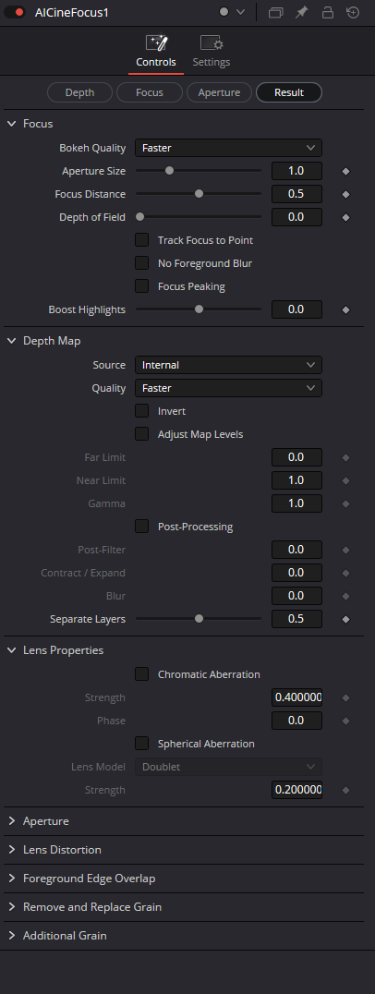The height and width of the screenshot is (994, 375).
Task: Add keyframe for Boost Highlights
Action: click(x=345, y=310)
